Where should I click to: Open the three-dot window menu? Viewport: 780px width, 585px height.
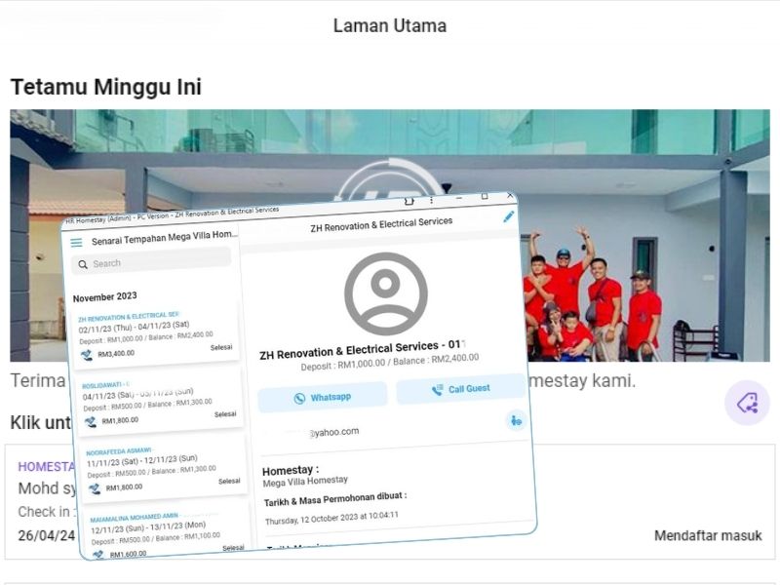pyautogui.click(x=431, y=200)
